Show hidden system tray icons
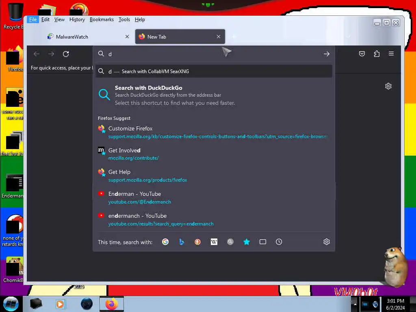The height and width of the screenshot is (312, 416). coord(355,304)
